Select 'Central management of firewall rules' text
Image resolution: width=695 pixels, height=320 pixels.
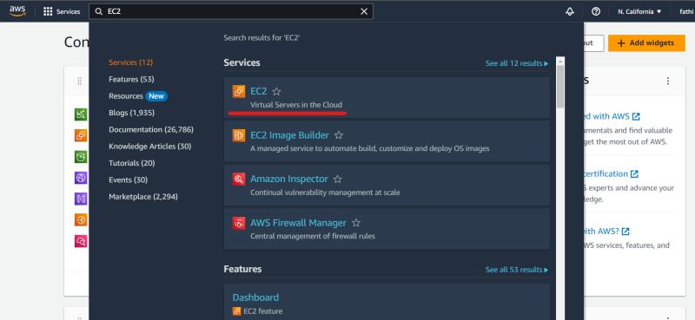313,237
